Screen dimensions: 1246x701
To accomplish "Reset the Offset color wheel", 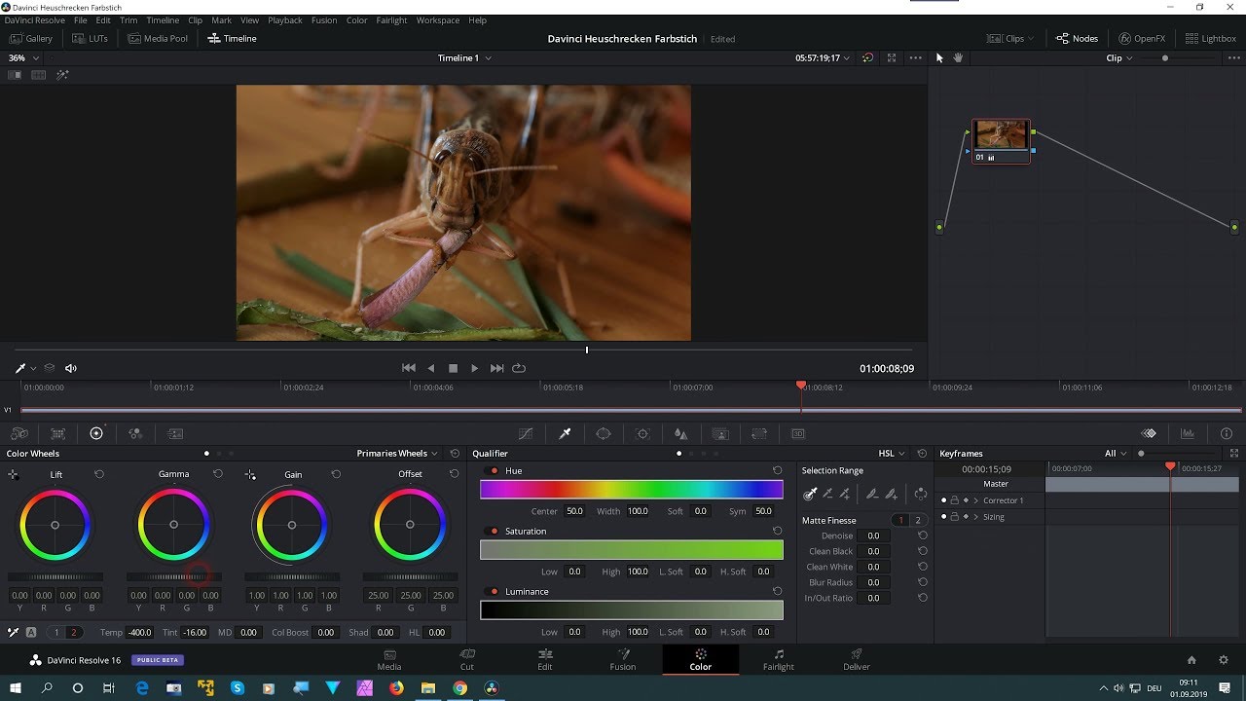I will [454, 474].
